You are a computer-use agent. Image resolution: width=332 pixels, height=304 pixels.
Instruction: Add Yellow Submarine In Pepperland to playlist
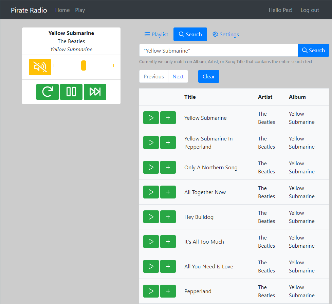point(168,142)
